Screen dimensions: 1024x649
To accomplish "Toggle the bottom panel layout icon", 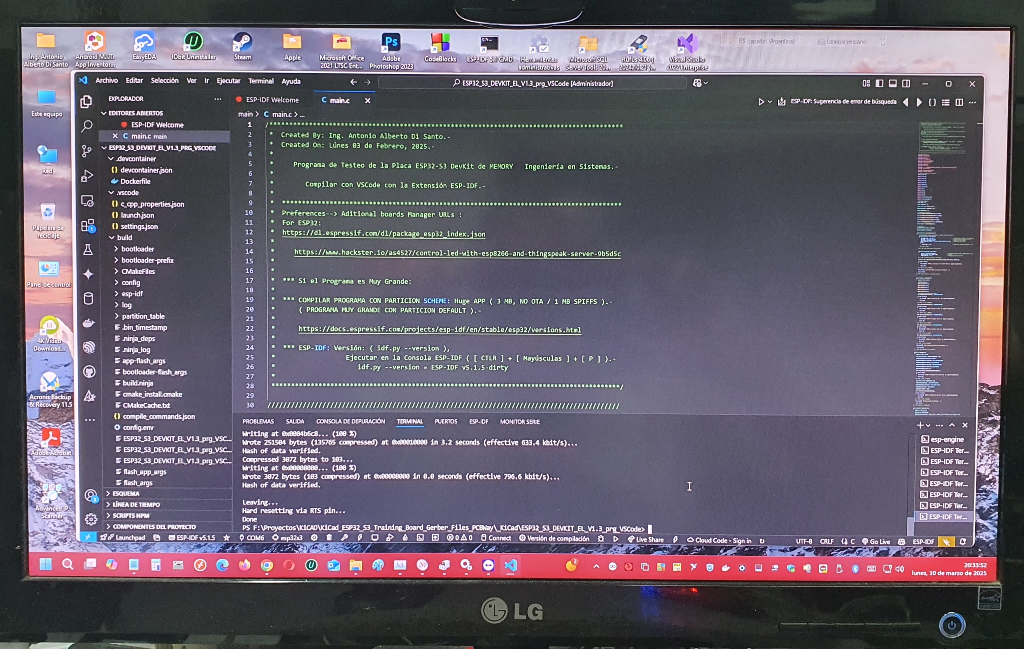I will 892,84.
